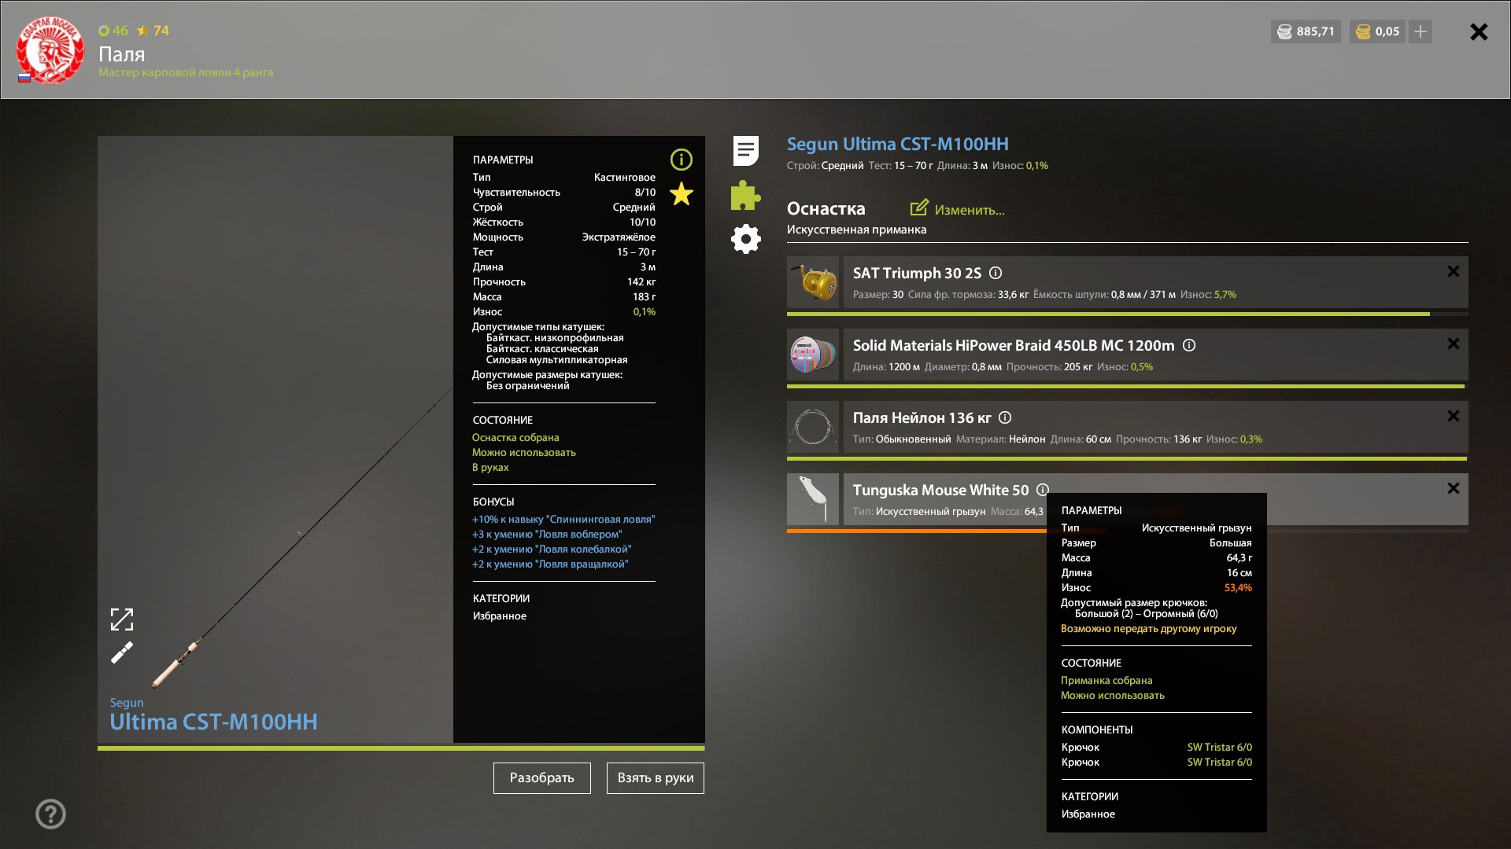The height and width of the screenshot is (849, 1511).
Task: Open the puzzle piece rig tab
Action: pyautogui.click(x=745, y=195)
